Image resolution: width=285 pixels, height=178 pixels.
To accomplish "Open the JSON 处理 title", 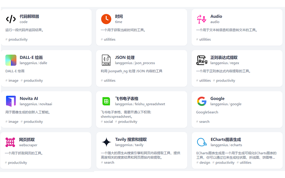I will [x=125, y=57].
